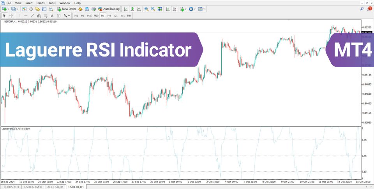
Task: Click the 27 Sep 17:00 time axis label
Action: [x=139, y=182]
